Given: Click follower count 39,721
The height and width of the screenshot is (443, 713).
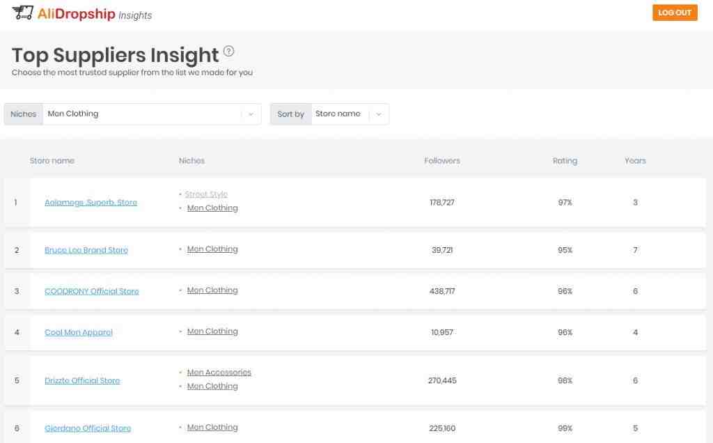Looking at the screenshot, I should tap(442, 250).
